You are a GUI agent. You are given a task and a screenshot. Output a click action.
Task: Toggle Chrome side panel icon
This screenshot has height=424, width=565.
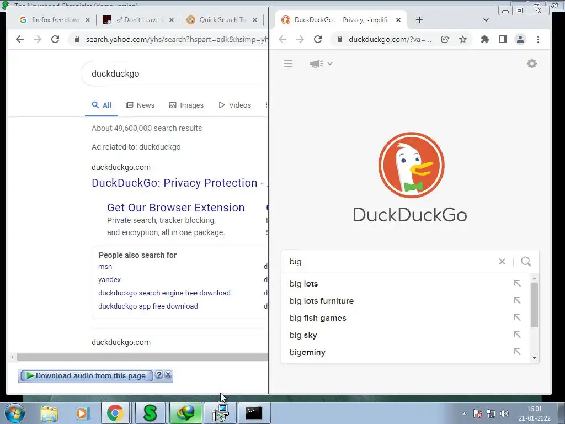503,39
